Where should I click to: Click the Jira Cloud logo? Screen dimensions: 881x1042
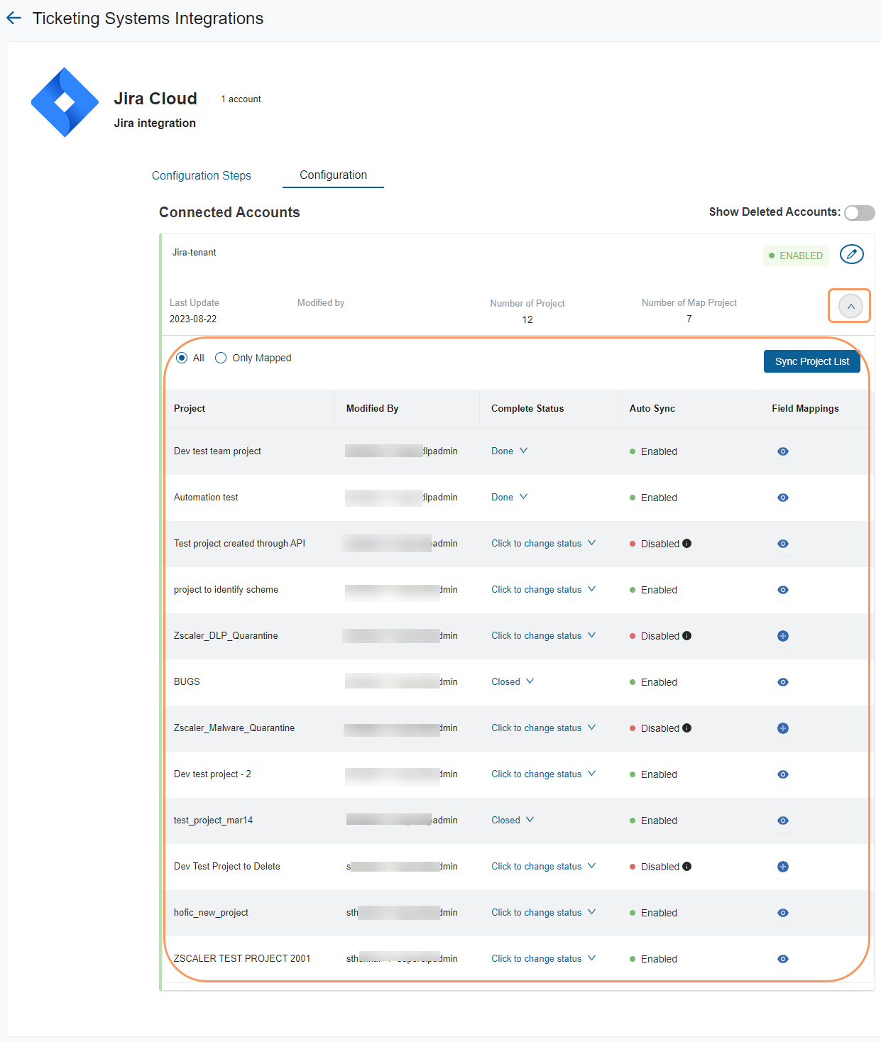pos(65,102)
